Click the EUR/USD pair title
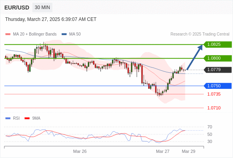The height and width of the screenshot is (158, 233). pos(17,8)
